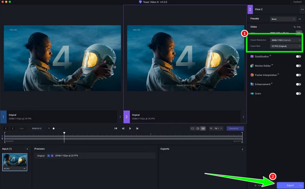Click the swap views arrow icon
This screenshot has height=189, width=305.
[302, 9]
